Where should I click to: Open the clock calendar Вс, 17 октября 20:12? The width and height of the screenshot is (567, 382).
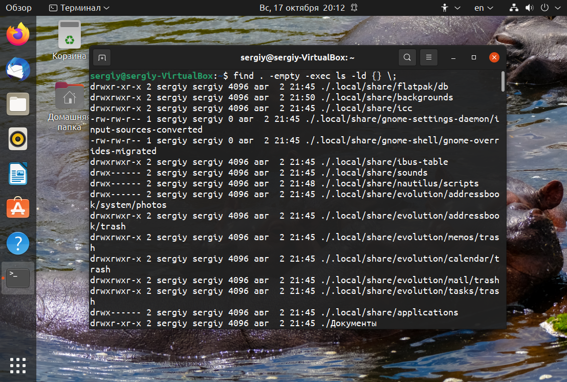pos(302,8)
